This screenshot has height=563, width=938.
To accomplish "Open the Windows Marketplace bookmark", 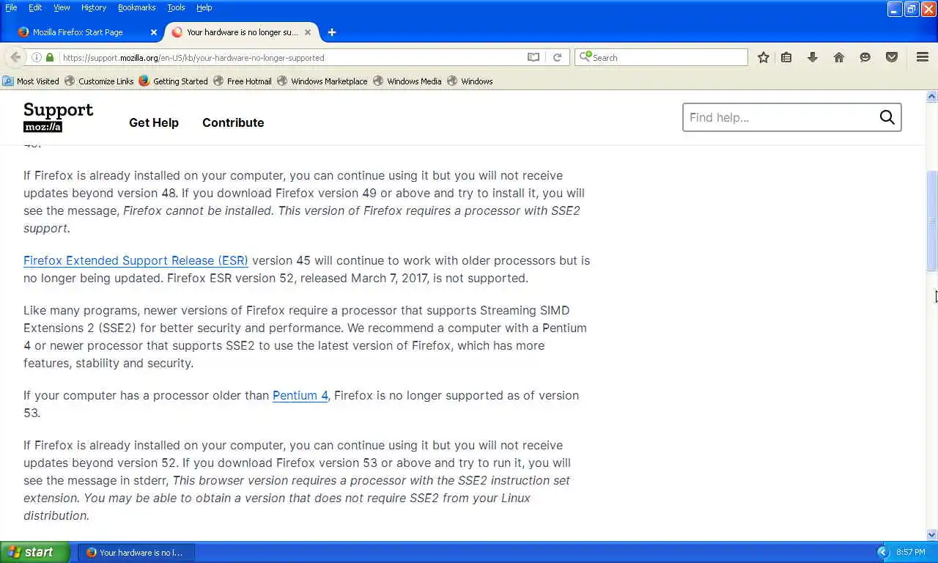I will click(322, 81).
